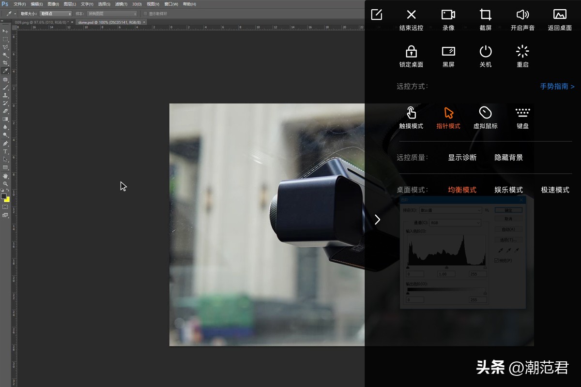The height and width of the screenshot is (387, 581).
Task: Open the RGB channel dropdown
Action: tap(455, 223)
